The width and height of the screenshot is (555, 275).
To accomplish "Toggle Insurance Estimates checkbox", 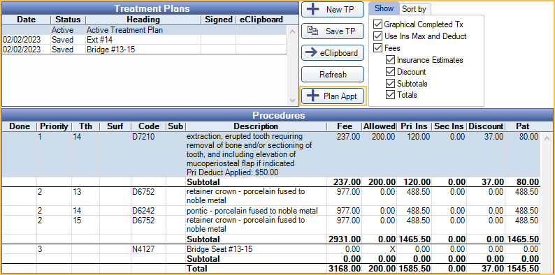I will point(391,60).
